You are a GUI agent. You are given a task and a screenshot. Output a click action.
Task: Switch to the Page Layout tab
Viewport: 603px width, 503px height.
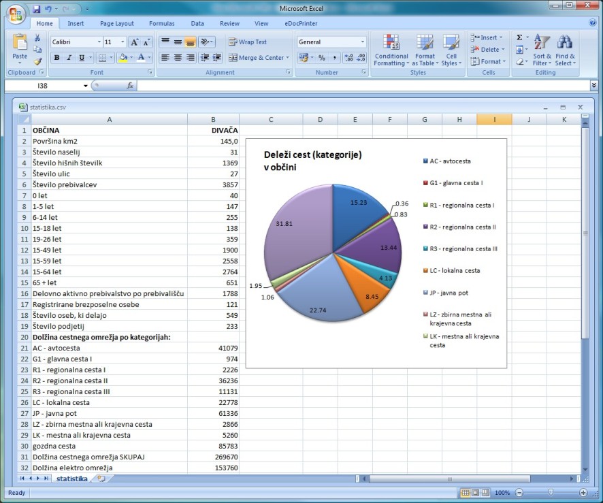117,23
